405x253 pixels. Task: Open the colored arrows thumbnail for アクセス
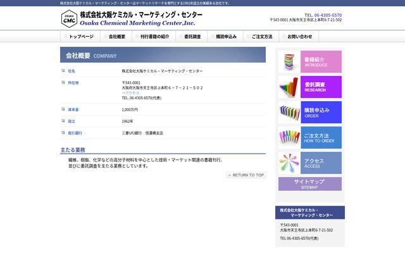click(x=289, y=163)
